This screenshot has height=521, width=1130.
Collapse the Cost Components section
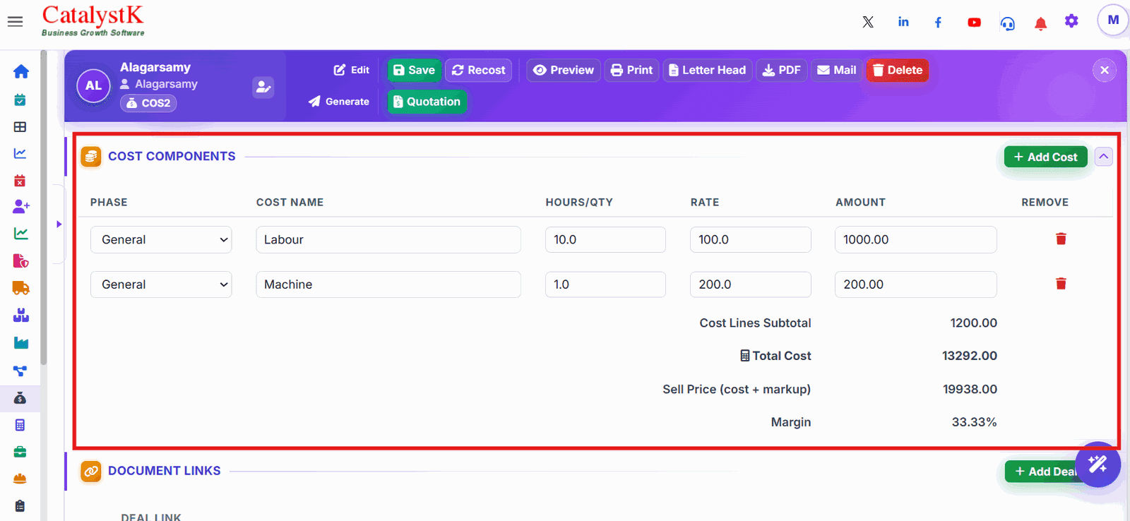click(1103, 157)
